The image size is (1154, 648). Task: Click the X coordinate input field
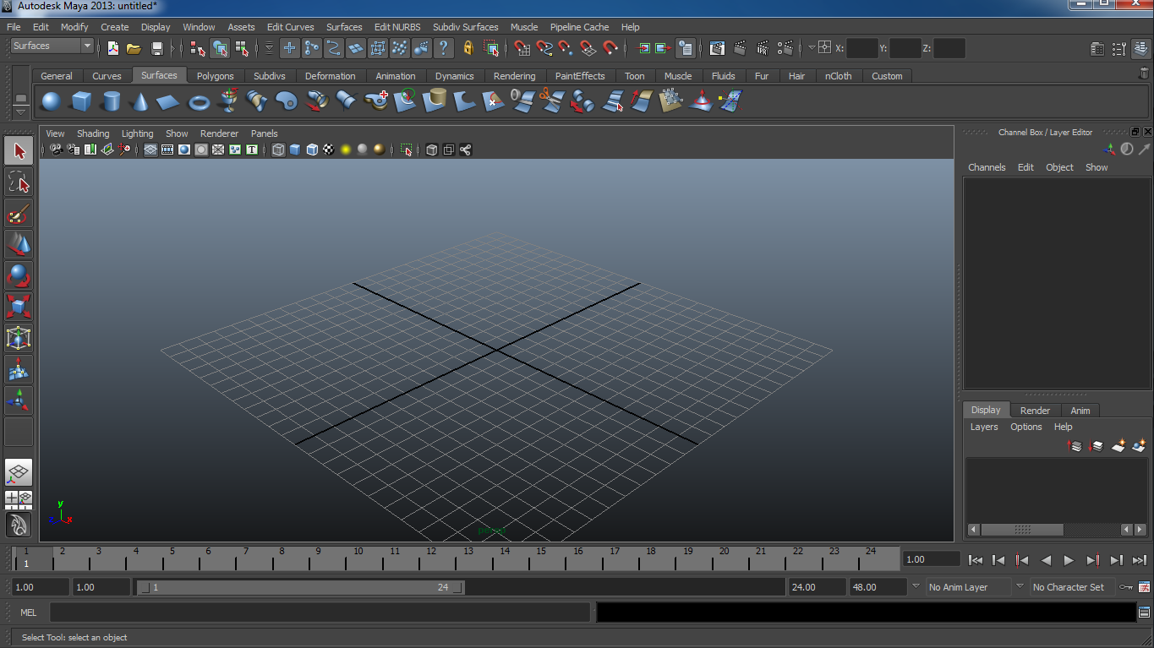861,48
